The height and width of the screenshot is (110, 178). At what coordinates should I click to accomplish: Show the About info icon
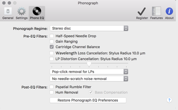pos(169,11)
